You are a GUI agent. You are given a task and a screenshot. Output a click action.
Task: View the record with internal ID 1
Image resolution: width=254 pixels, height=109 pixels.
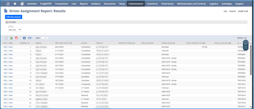(11, 47)
